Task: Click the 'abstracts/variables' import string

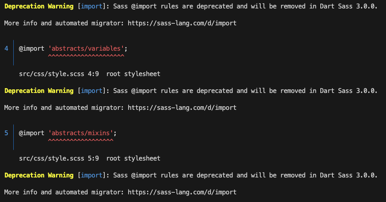Action: click(86, 49)
